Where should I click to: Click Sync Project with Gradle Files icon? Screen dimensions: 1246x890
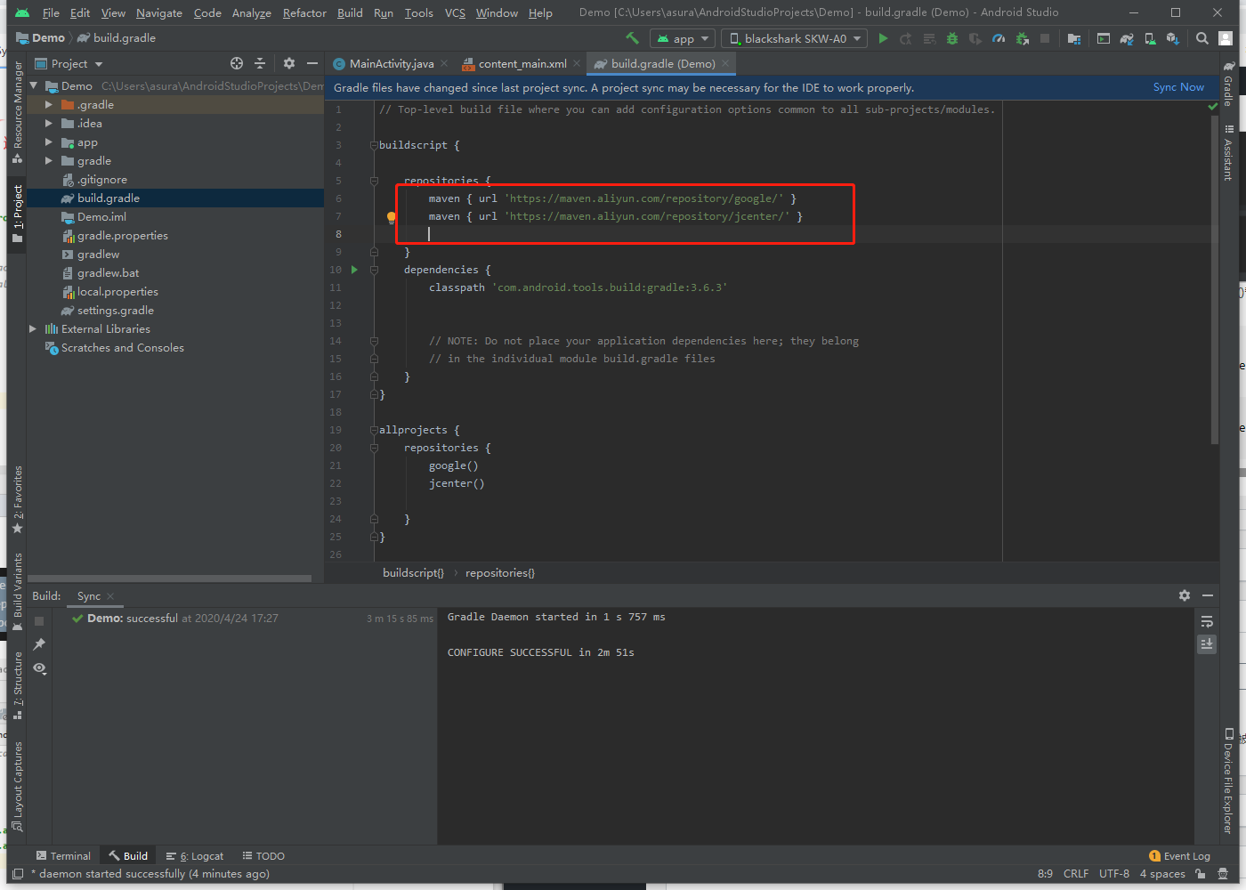pos(1127,38)
